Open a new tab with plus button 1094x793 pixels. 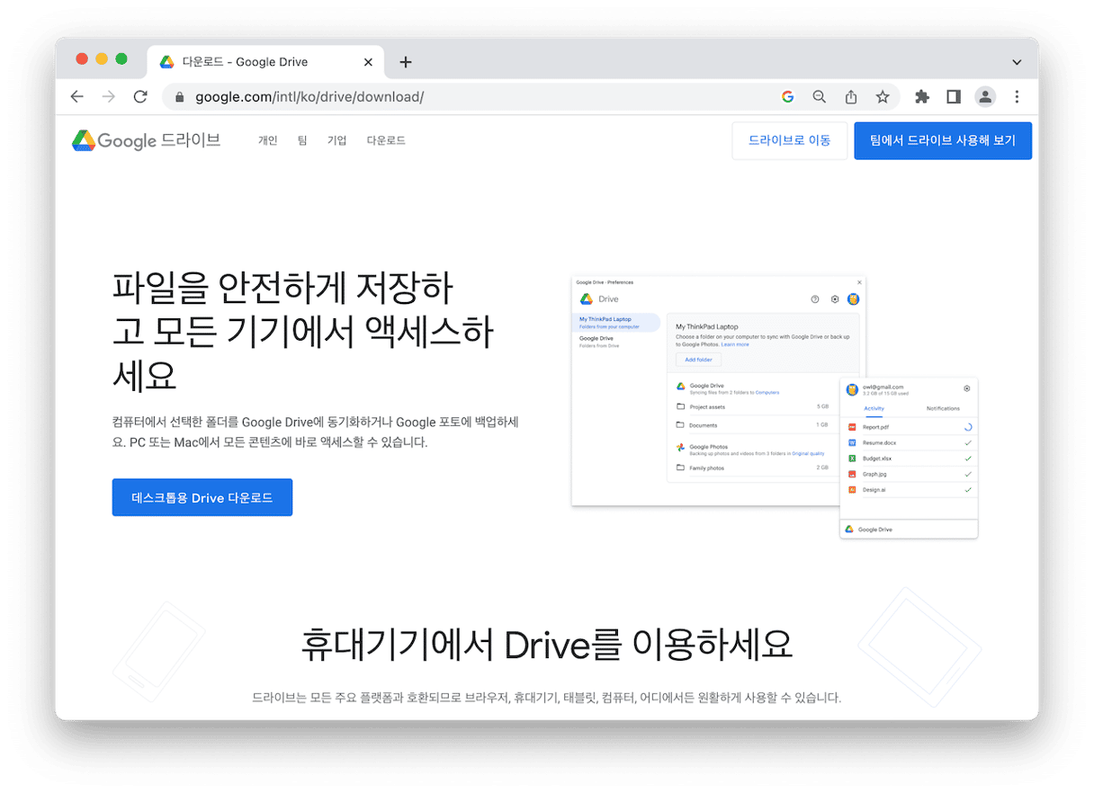pyautogui.click(x=406, y=62)
